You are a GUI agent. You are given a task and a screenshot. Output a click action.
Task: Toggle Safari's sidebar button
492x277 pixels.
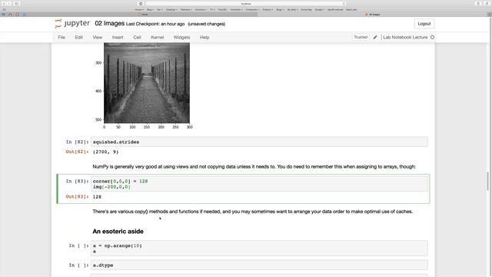[17, 3]
